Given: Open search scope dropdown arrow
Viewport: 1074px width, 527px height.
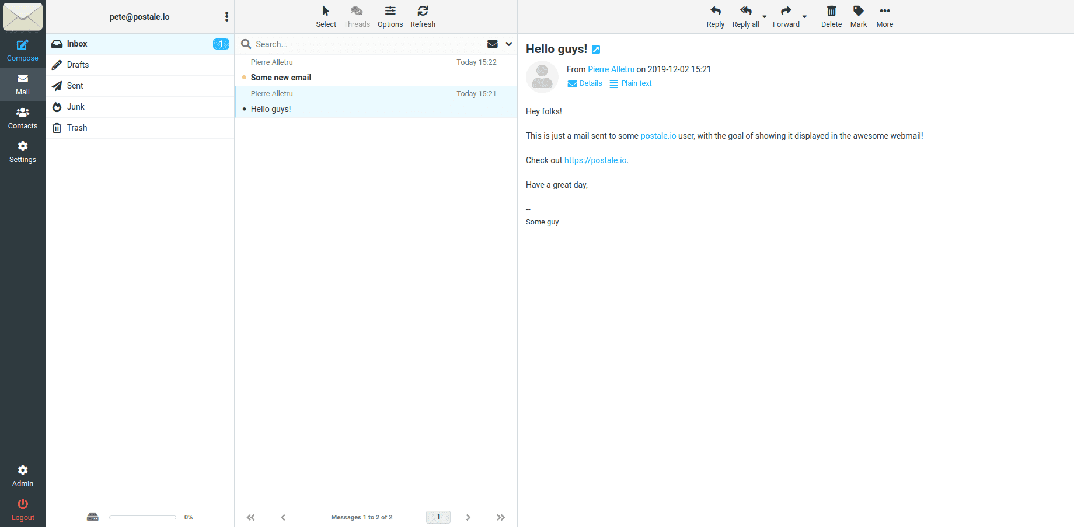Looking at the screenshot, I should [508, 44].
